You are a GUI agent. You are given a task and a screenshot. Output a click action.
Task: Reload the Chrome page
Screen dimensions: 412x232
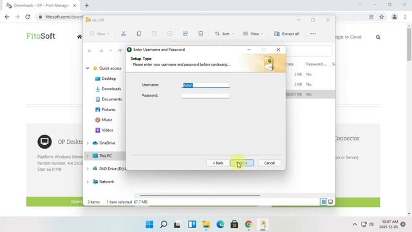[x=28, y=17]
